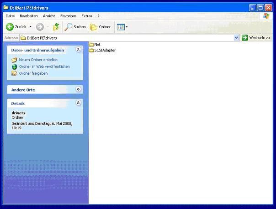Click the Windows flag logo
The width and height of the screenshot is (276, 209).
[x=266, y=16]
